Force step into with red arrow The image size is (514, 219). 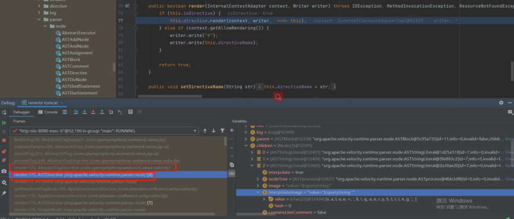(93, 112)
